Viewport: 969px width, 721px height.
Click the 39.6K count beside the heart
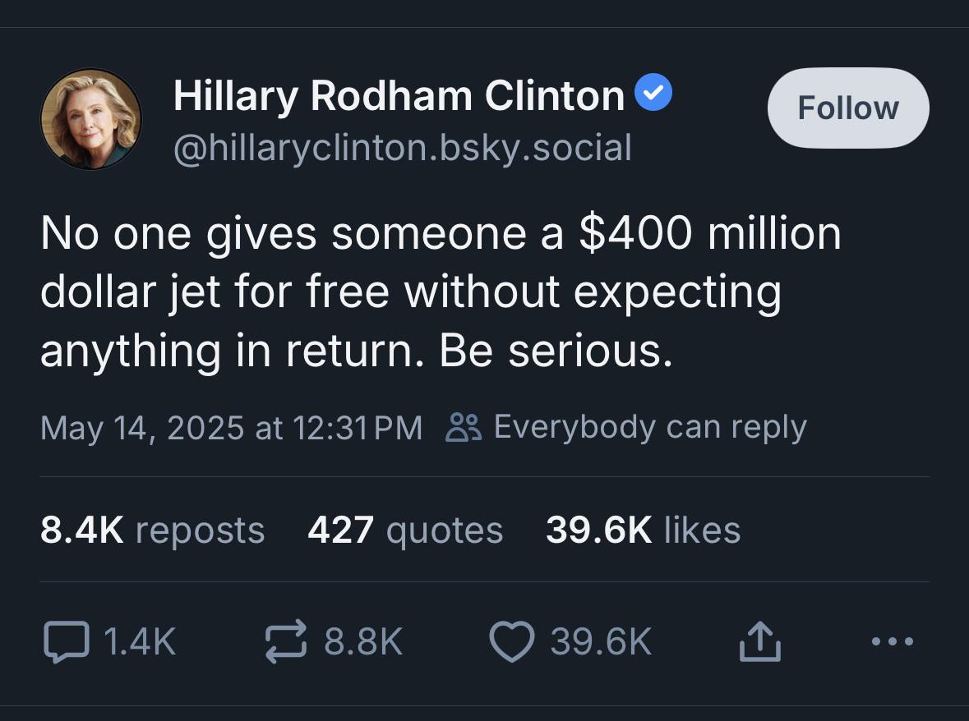pyautogui.click(x=601, y=642)
